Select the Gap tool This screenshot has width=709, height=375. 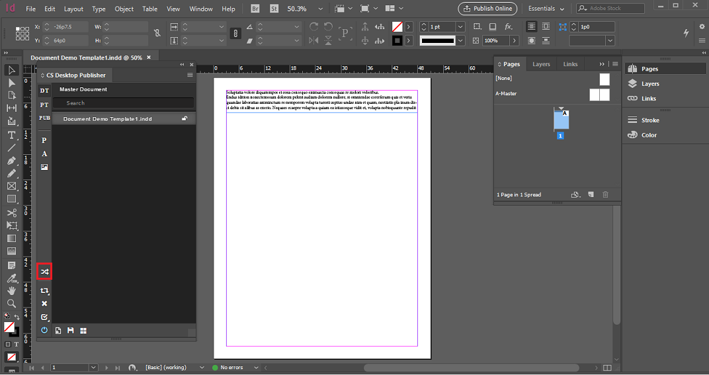12,108
